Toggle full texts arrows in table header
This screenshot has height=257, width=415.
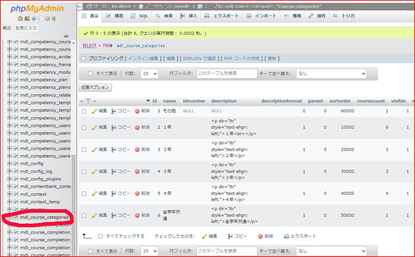click(x=88, y=101)
